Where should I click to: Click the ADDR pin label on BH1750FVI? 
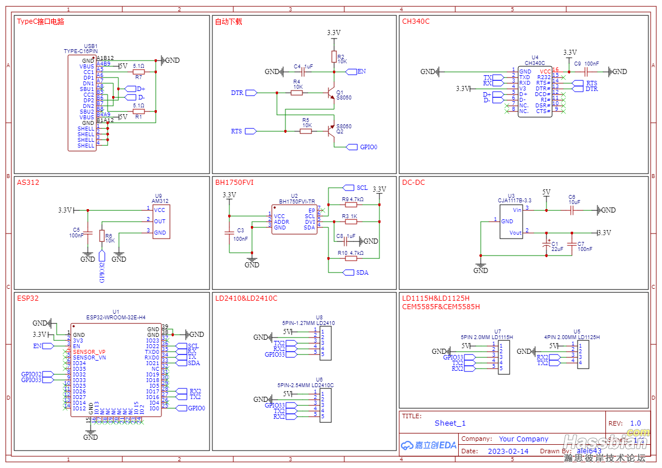(x=281, y=222)
